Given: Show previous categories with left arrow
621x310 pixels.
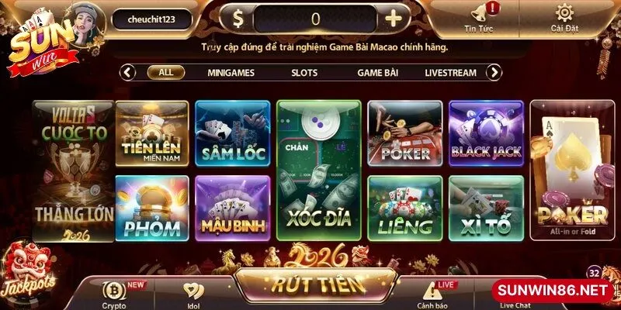Looking at the screenshot, I should point(127,72).
